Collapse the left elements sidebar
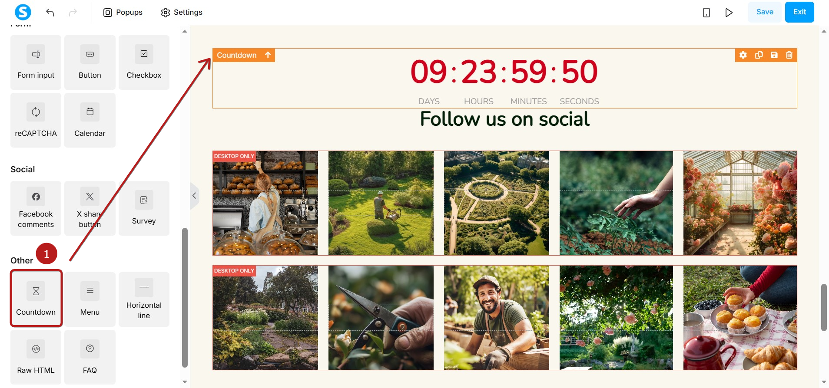The width and height of the screenshot is (829, 388). tap(194, 196)
